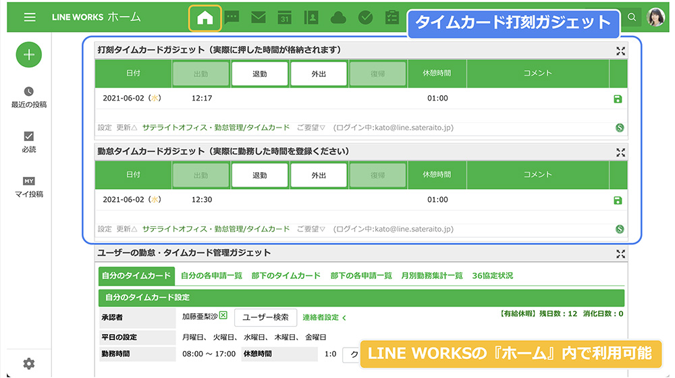Remove approver 加藤亜梨沙 with x box
Screen dimensions: 675x378
[223, 316]
